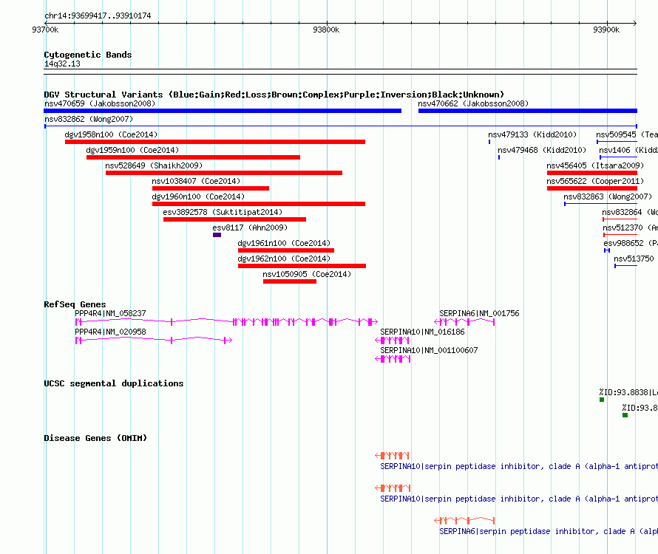
Task: Click the nsv509545 thin blue variant line
Action: tap(617, 142)
